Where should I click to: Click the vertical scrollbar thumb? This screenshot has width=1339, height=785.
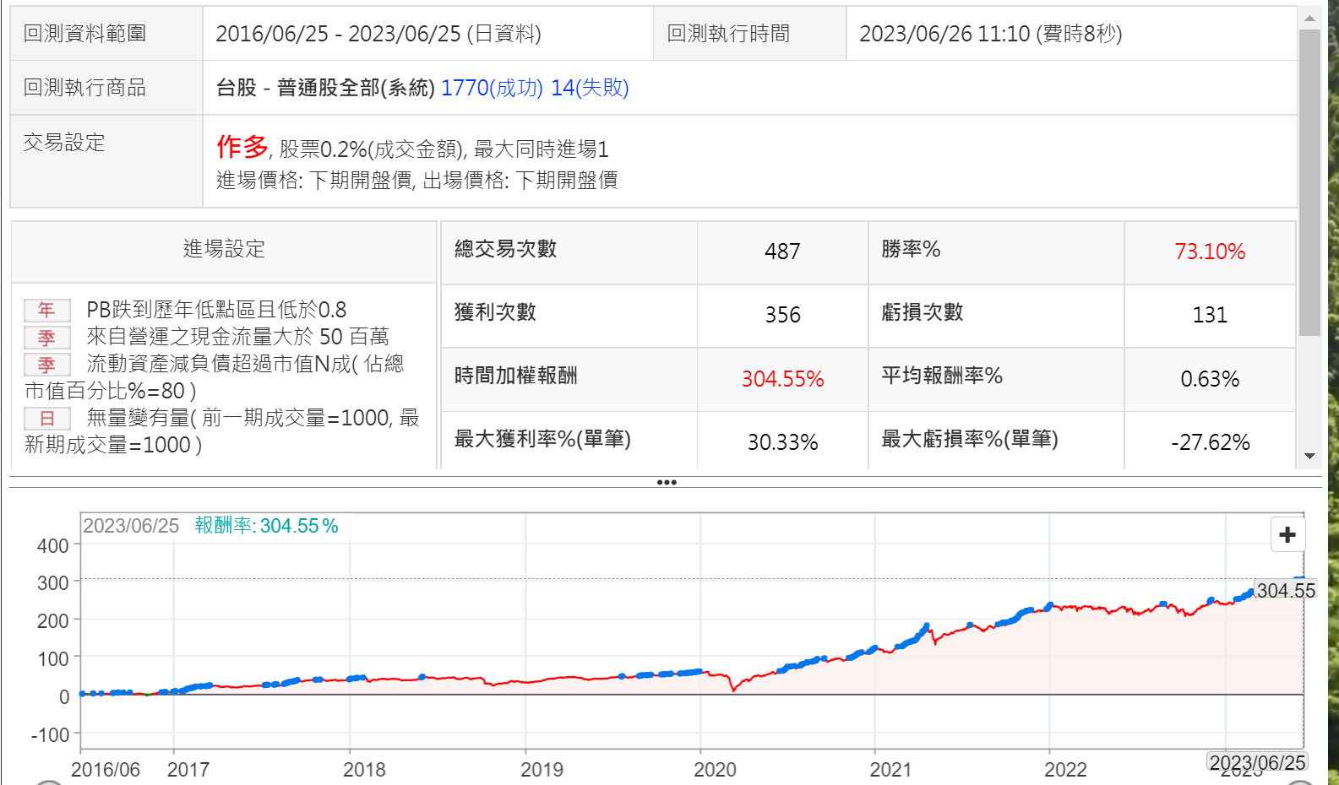click(x=1309, y=181)
